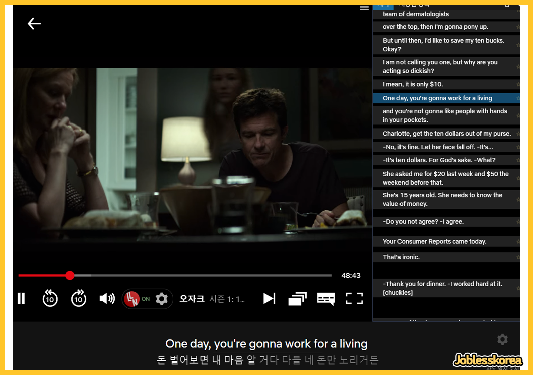Skip forward 10 seconds
Viewport: 533px width, 375px height.
coord(78,299)
